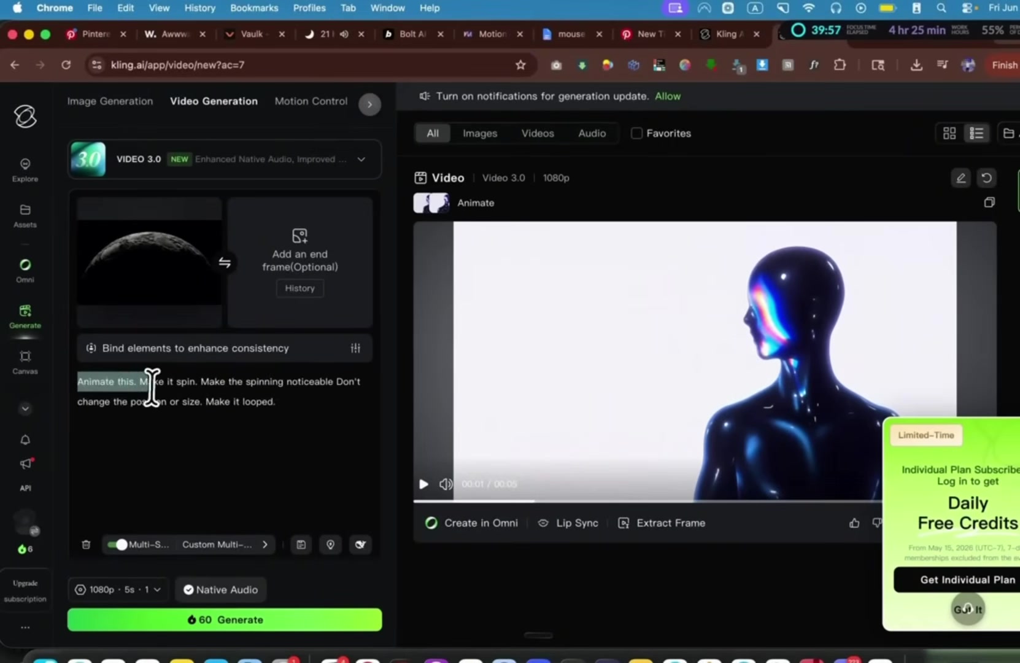The height and width of the screenshot is (663, 1020).
Task: Click the Allow notifications link
Action: tap(668, 96)
